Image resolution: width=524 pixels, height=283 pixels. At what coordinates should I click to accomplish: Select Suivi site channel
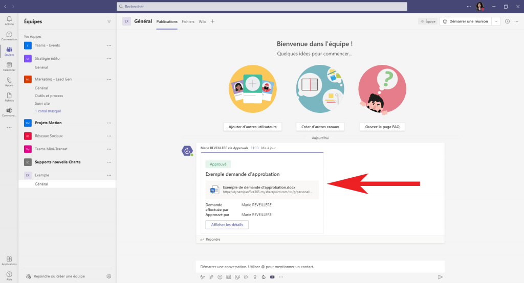pos(42,104)
